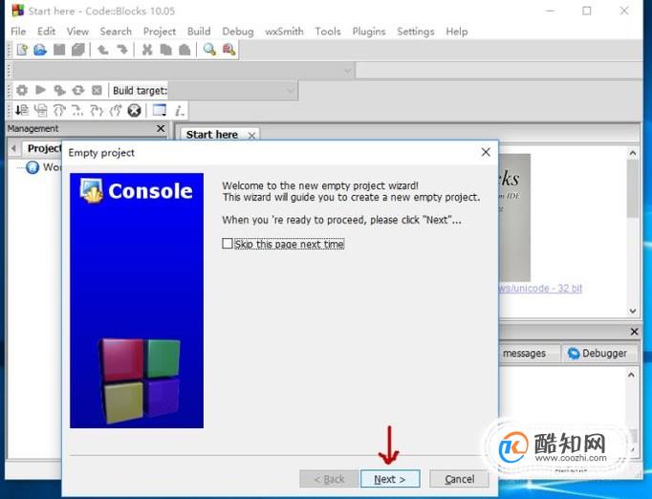Open the Build target combo box
Image resolution: width=652 pixels, height=499 pixels.
click(x=233, y=91)
